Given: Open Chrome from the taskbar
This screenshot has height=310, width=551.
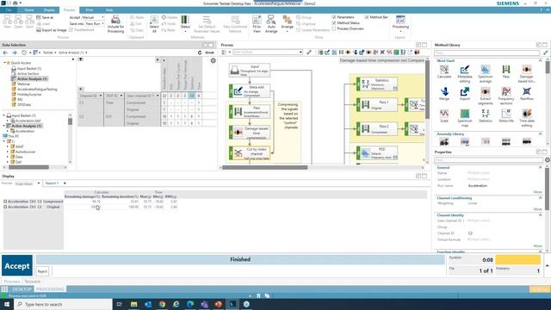Looking at the screenshot, I should (x=162, y=304).
